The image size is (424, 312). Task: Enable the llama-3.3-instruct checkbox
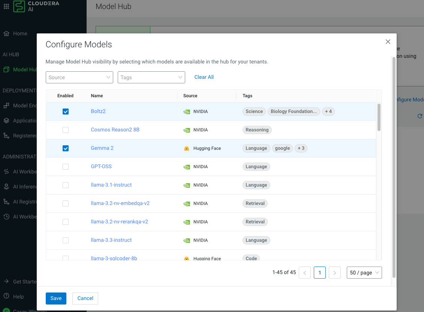[x=66, y=240]
